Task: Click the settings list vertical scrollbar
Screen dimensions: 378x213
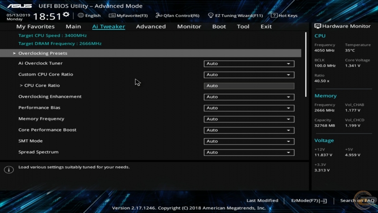Action: click(x=306, y=64)
